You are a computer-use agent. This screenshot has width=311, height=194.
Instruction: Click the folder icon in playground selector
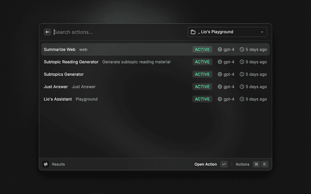[193, 32]
